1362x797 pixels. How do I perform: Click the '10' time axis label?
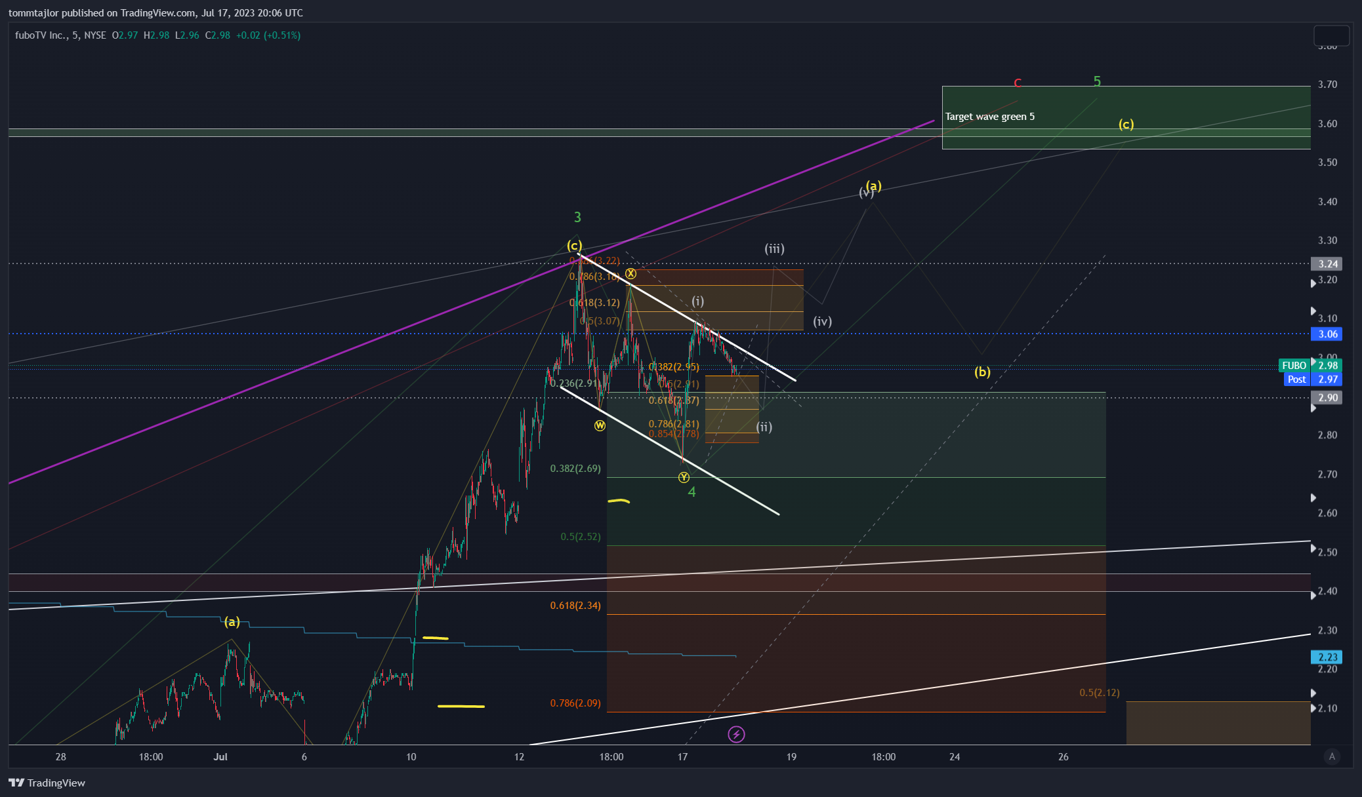pos(411,757)
